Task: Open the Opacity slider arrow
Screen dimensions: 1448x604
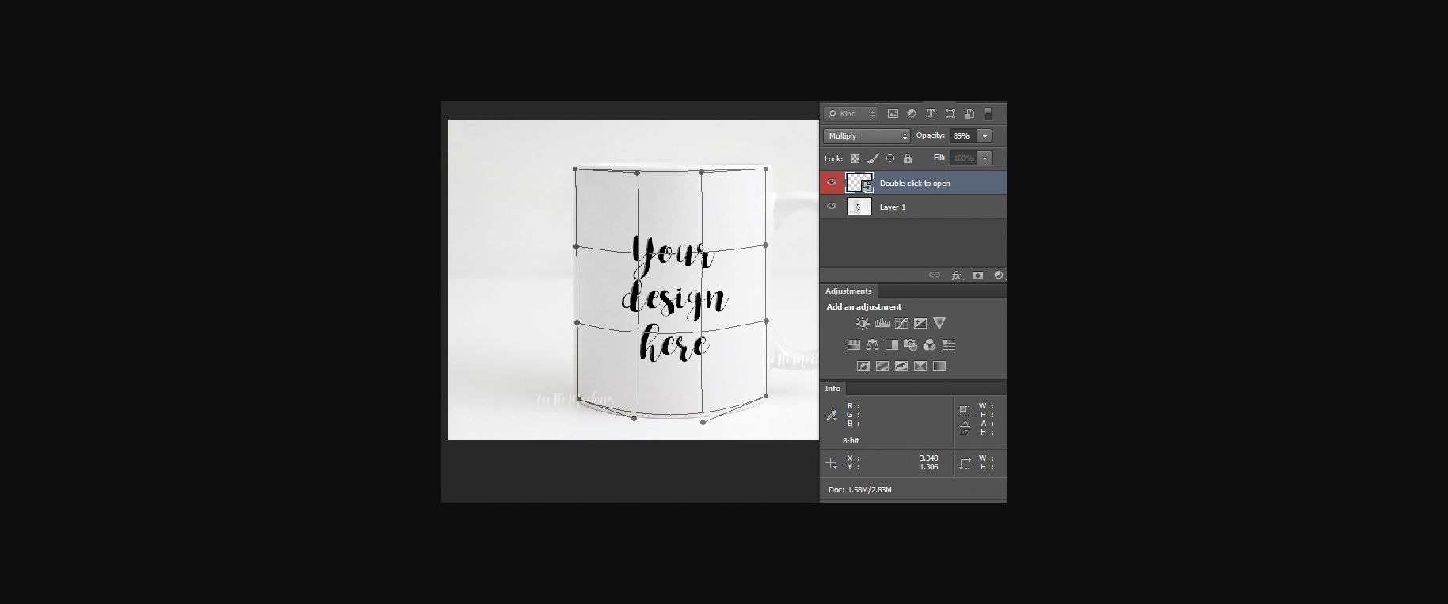Action: tap(985, 136)
